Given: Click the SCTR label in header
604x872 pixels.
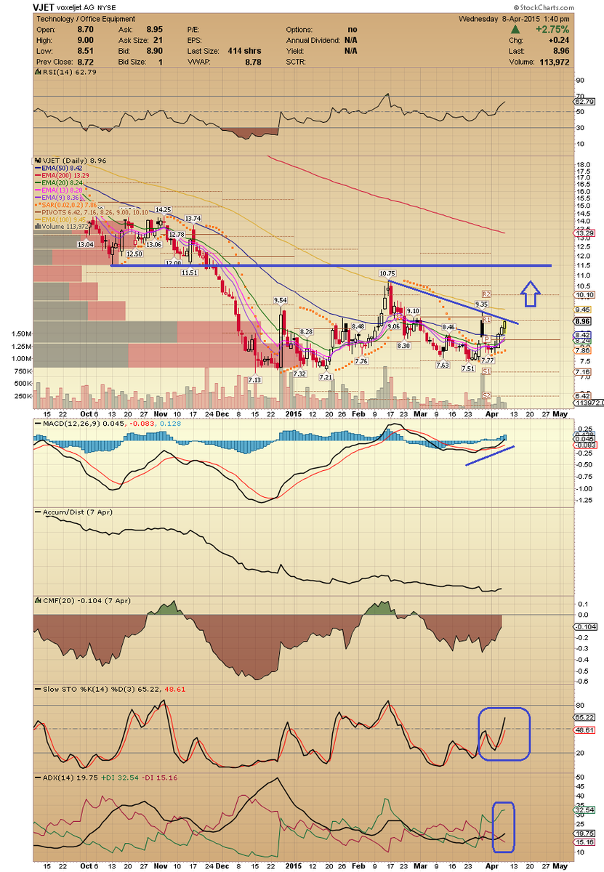Looking at the screenshot, I should (x=297, y=62).
